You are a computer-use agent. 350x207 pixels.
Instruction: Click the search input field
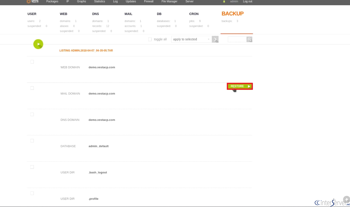pos(237,39)
